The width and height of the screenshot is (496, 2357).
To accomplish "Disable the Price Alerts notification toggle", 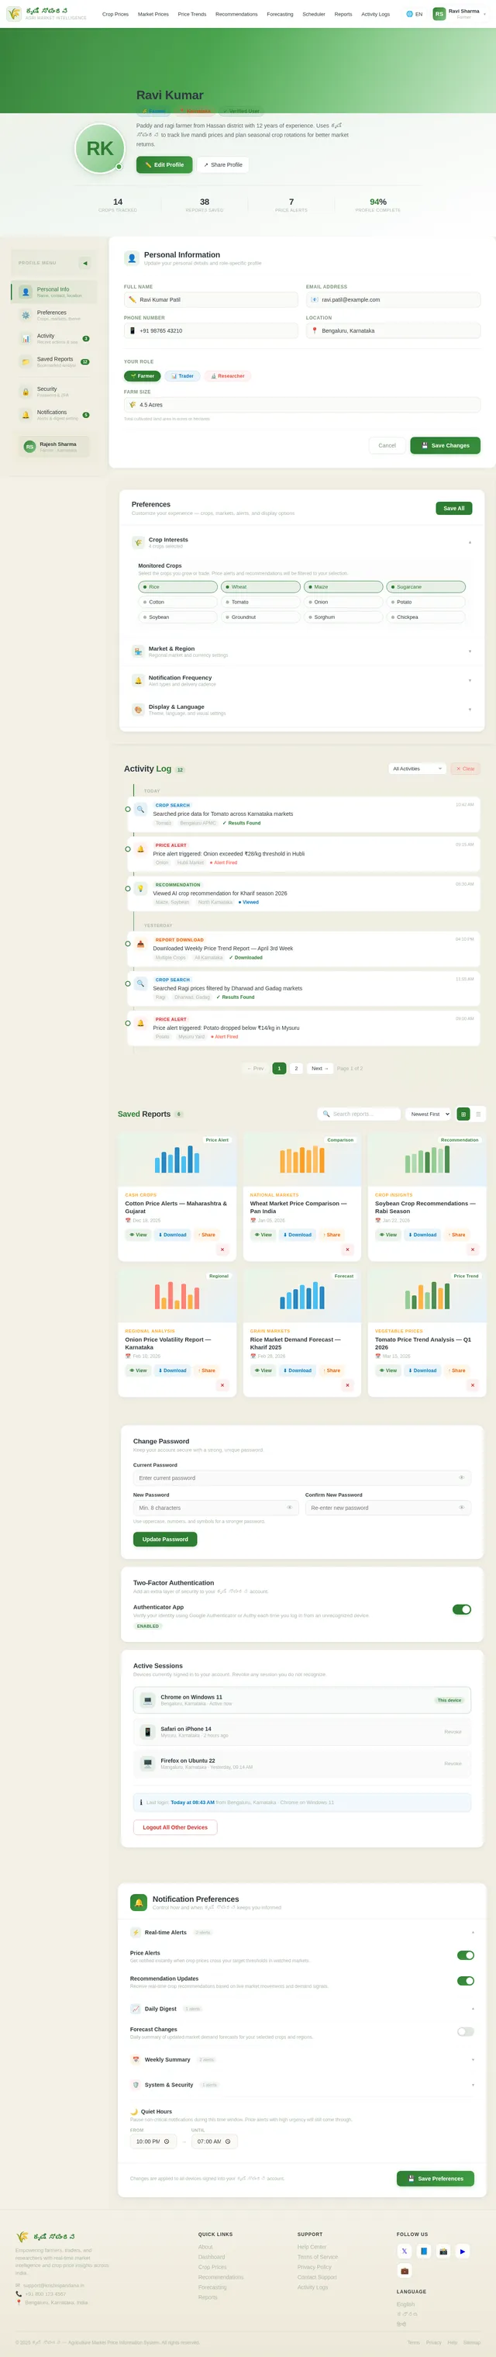I will [466, 1955].
